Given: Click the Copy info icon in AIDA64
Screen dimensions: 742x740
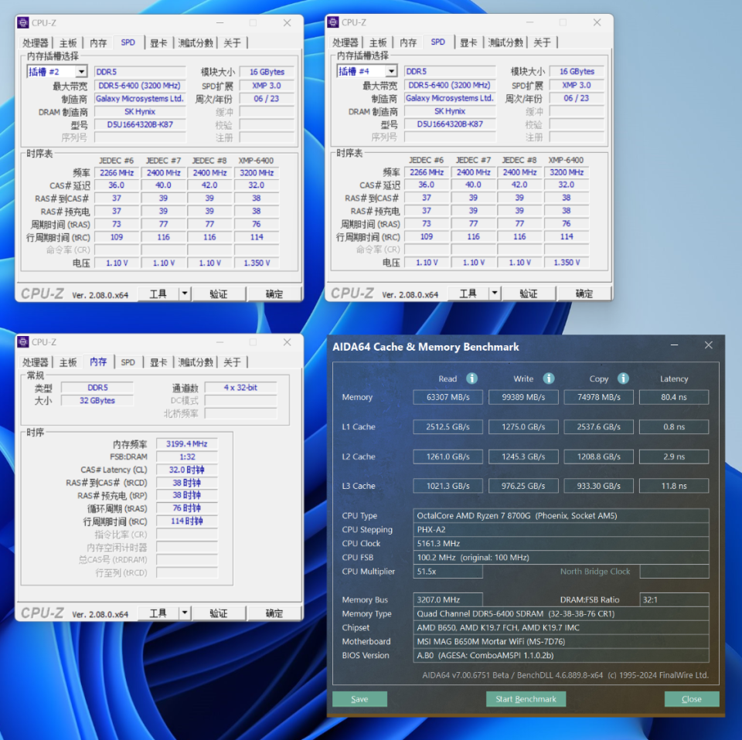Looking at the screenshot, I should 623,378.
